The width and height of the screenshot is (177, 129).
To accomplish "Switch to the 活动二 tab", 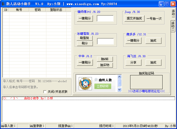I will (x=173, y=26).
